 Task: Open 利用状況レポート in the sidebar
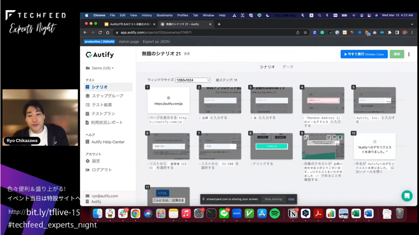click(x=107, y=123)
